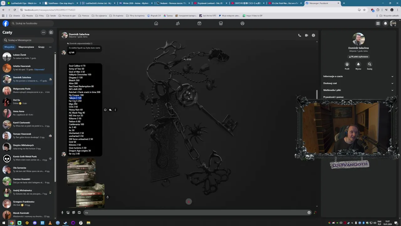Start a new message with compose icon
This screenshot has width=401, height=226.
pyautogui.click(x=51, y=32)
